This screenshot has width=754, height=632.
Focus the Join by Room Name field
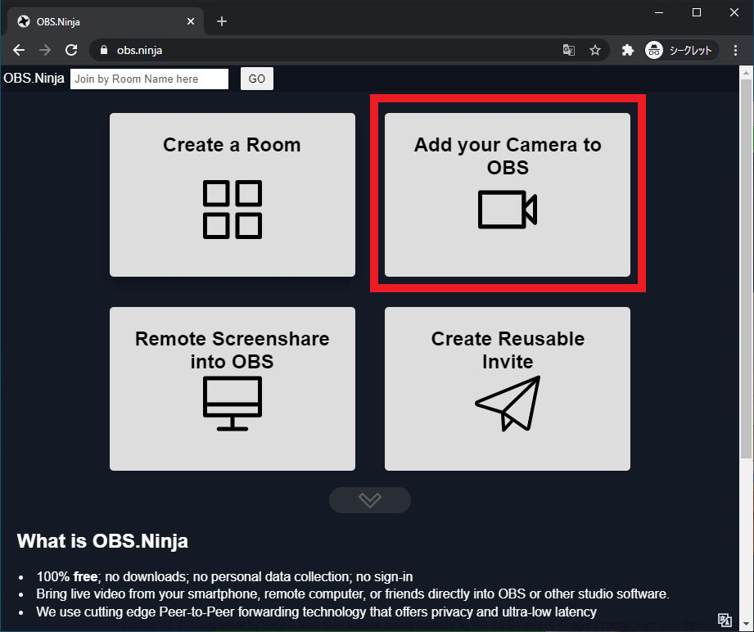pyautogui.click(x=149, y=79)
